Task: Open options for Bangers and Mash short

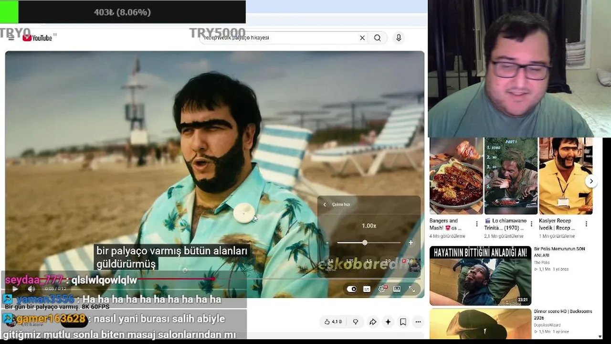Action: tap(476, 224)
